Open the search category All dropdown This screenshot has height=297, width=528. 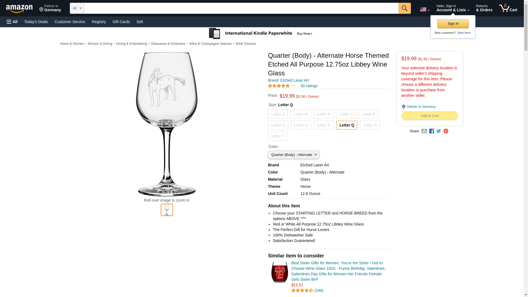(x=77, y=8)
